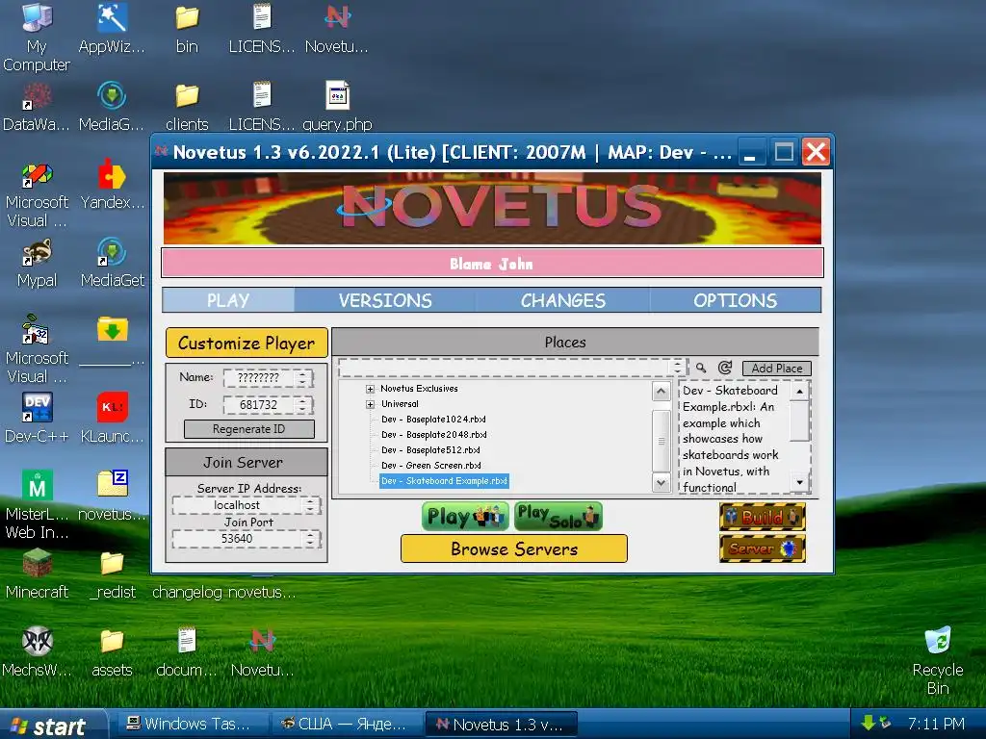Launch the Yandex desktop shortcut

(112, 184)
